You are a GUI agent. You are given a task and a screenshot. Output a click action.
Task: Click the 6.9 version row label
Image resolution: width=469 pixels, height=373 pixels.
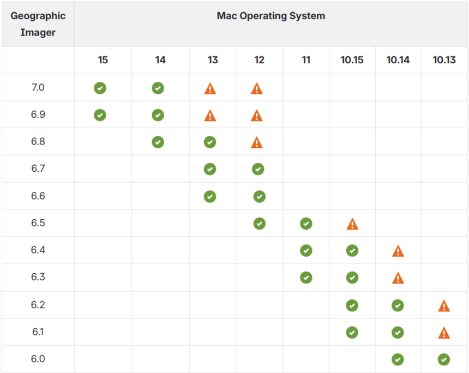[38, 115]
